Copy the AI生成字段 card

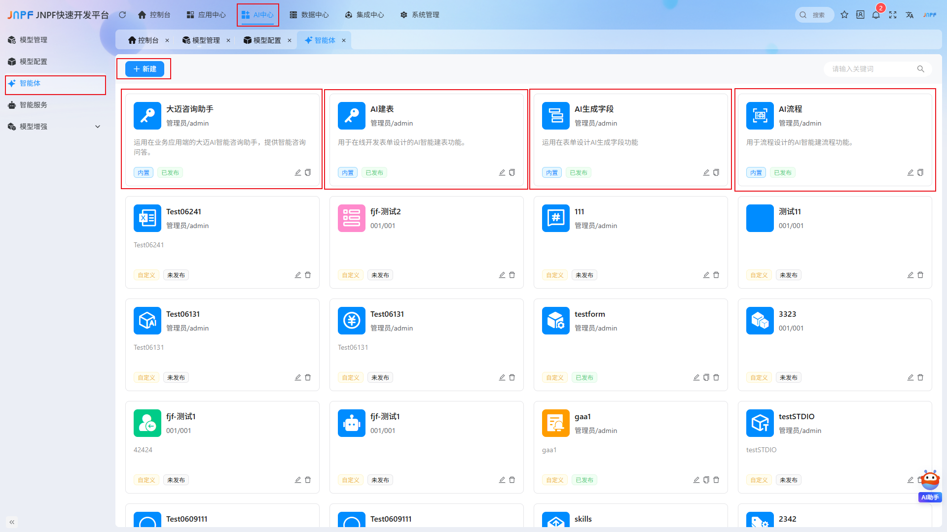coord(716,172)
